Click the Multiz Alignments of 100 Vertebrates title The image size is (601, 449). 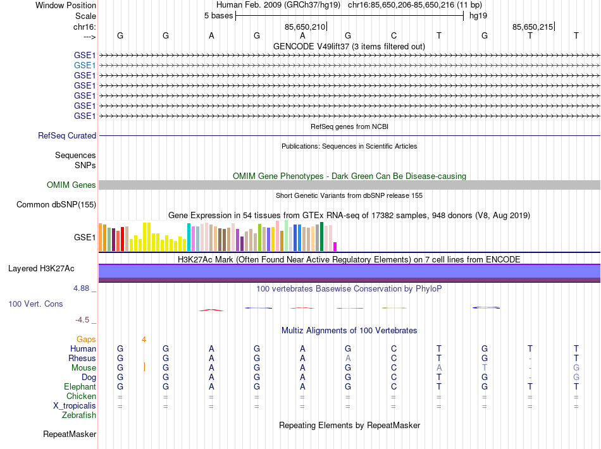349,331
